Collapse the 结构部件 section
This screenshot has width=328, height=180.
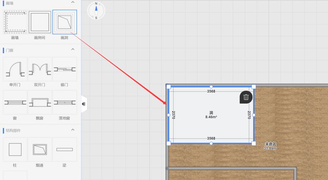tap(73, 130)
